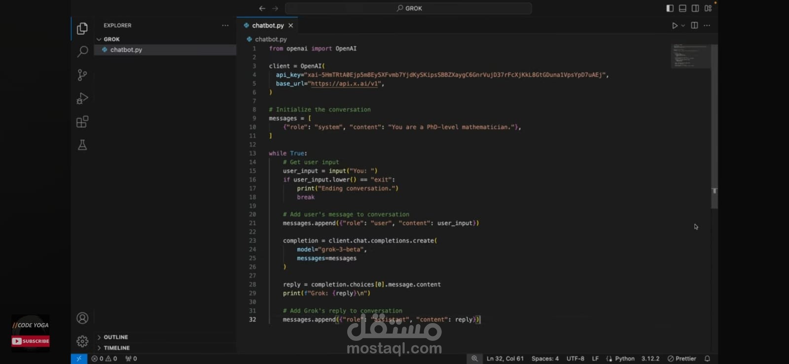
Task: Change file encoding via UTF-8
Action: coord(575,359)
